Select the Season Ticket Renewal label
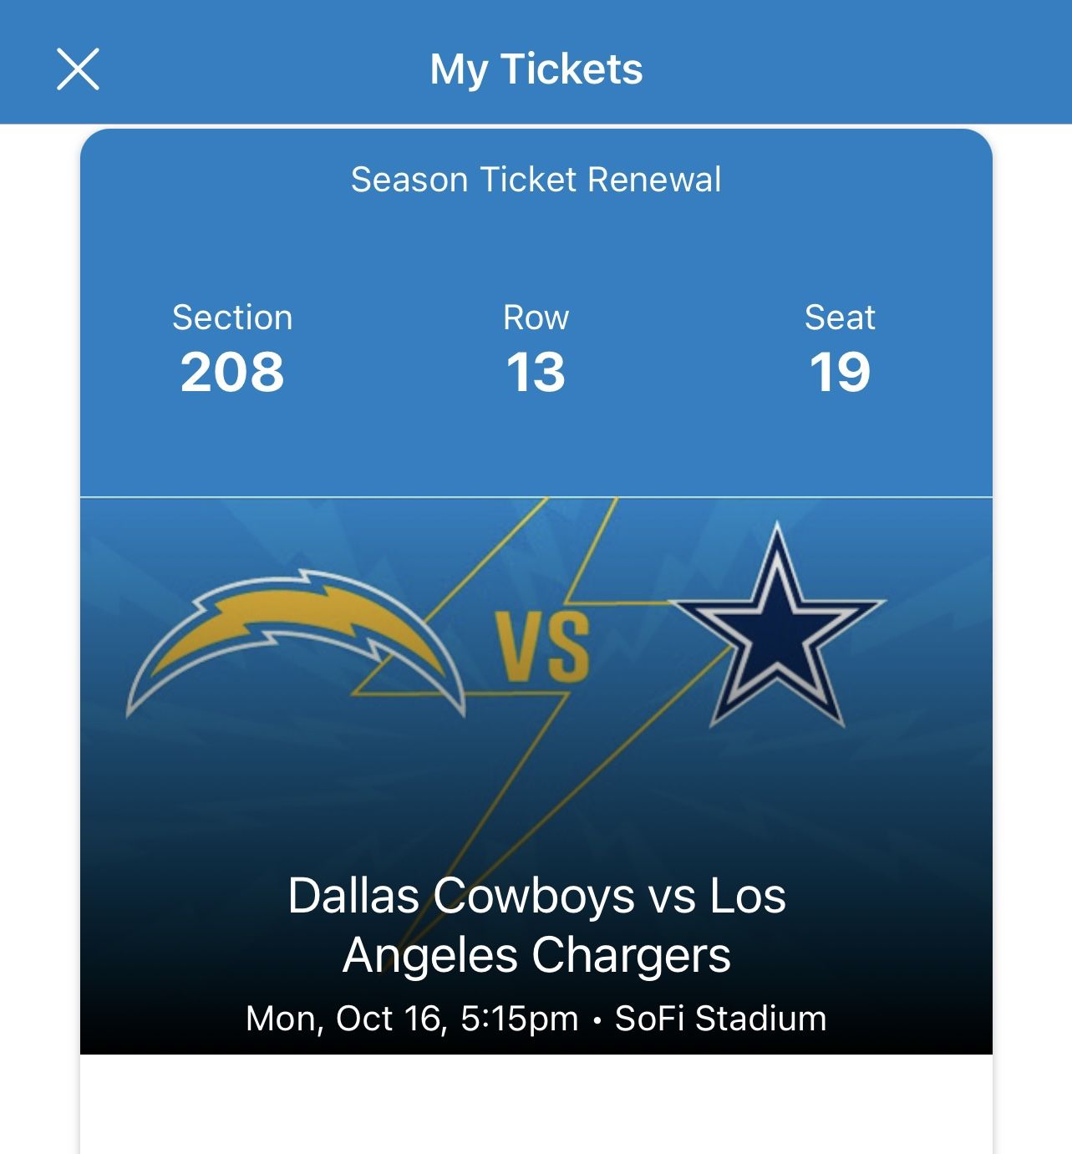Screen dimensions: 1072x1154 click(x=536, y=180)
